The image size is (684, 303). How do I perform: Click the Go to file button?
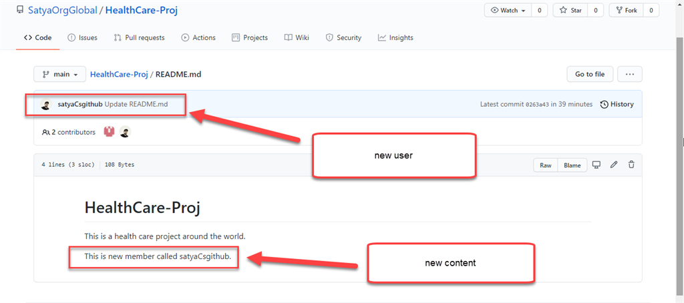coord(590,74)
